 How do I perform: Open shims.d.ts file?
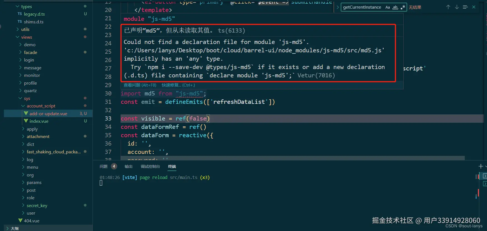click(x=34, y=22)
